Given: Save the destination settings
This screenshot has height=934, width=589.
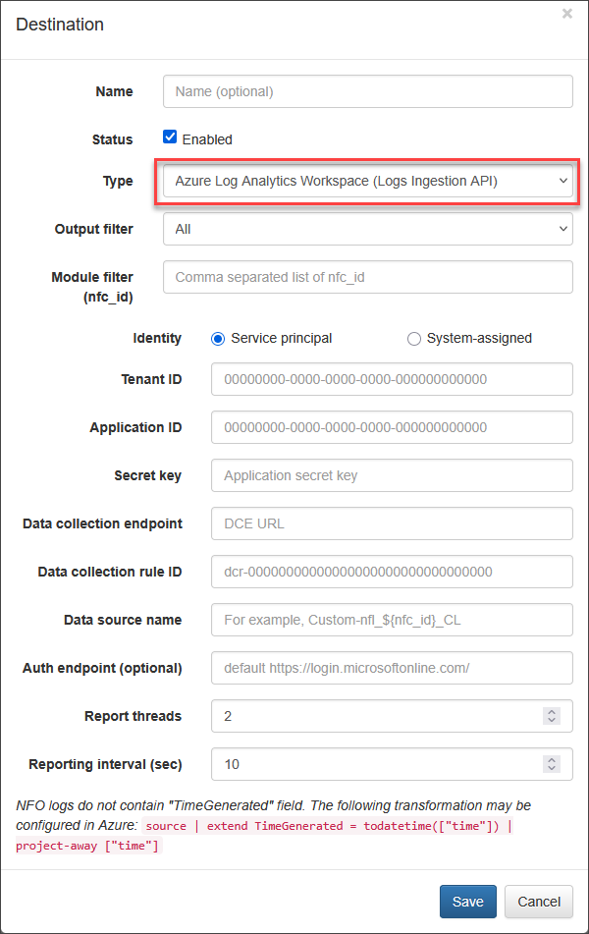Looking at the screenshot, I should 468,902.
